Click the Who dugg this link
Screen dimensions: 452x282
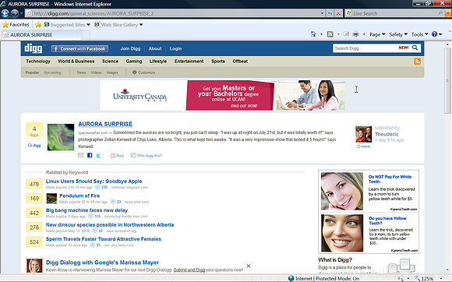pyautogui.click(x=146, y=156)
